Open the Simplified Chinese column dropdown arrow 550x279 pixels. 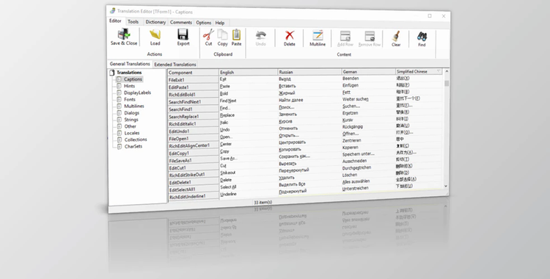tap(439, 71)
